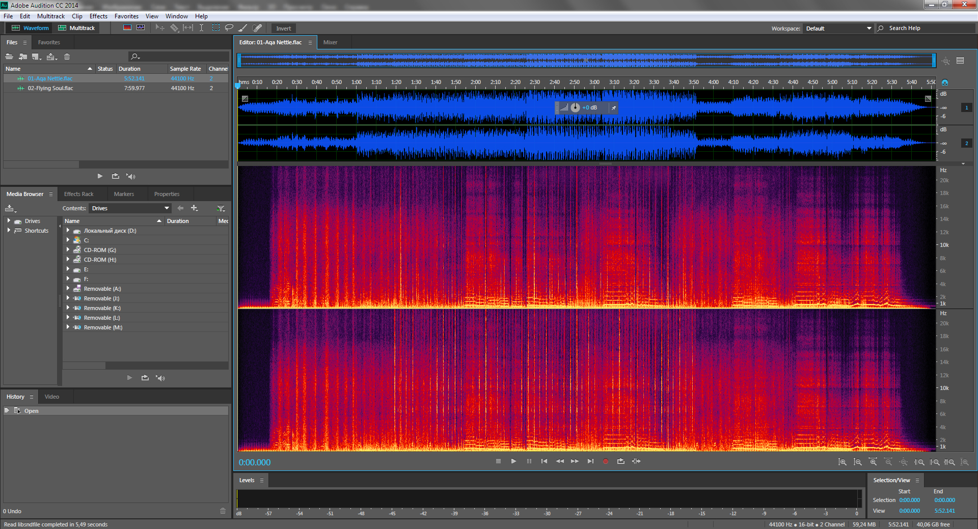Expand the CD-ROM (G:) drive
Screen dimensions: 978x529
pos(68,249)
